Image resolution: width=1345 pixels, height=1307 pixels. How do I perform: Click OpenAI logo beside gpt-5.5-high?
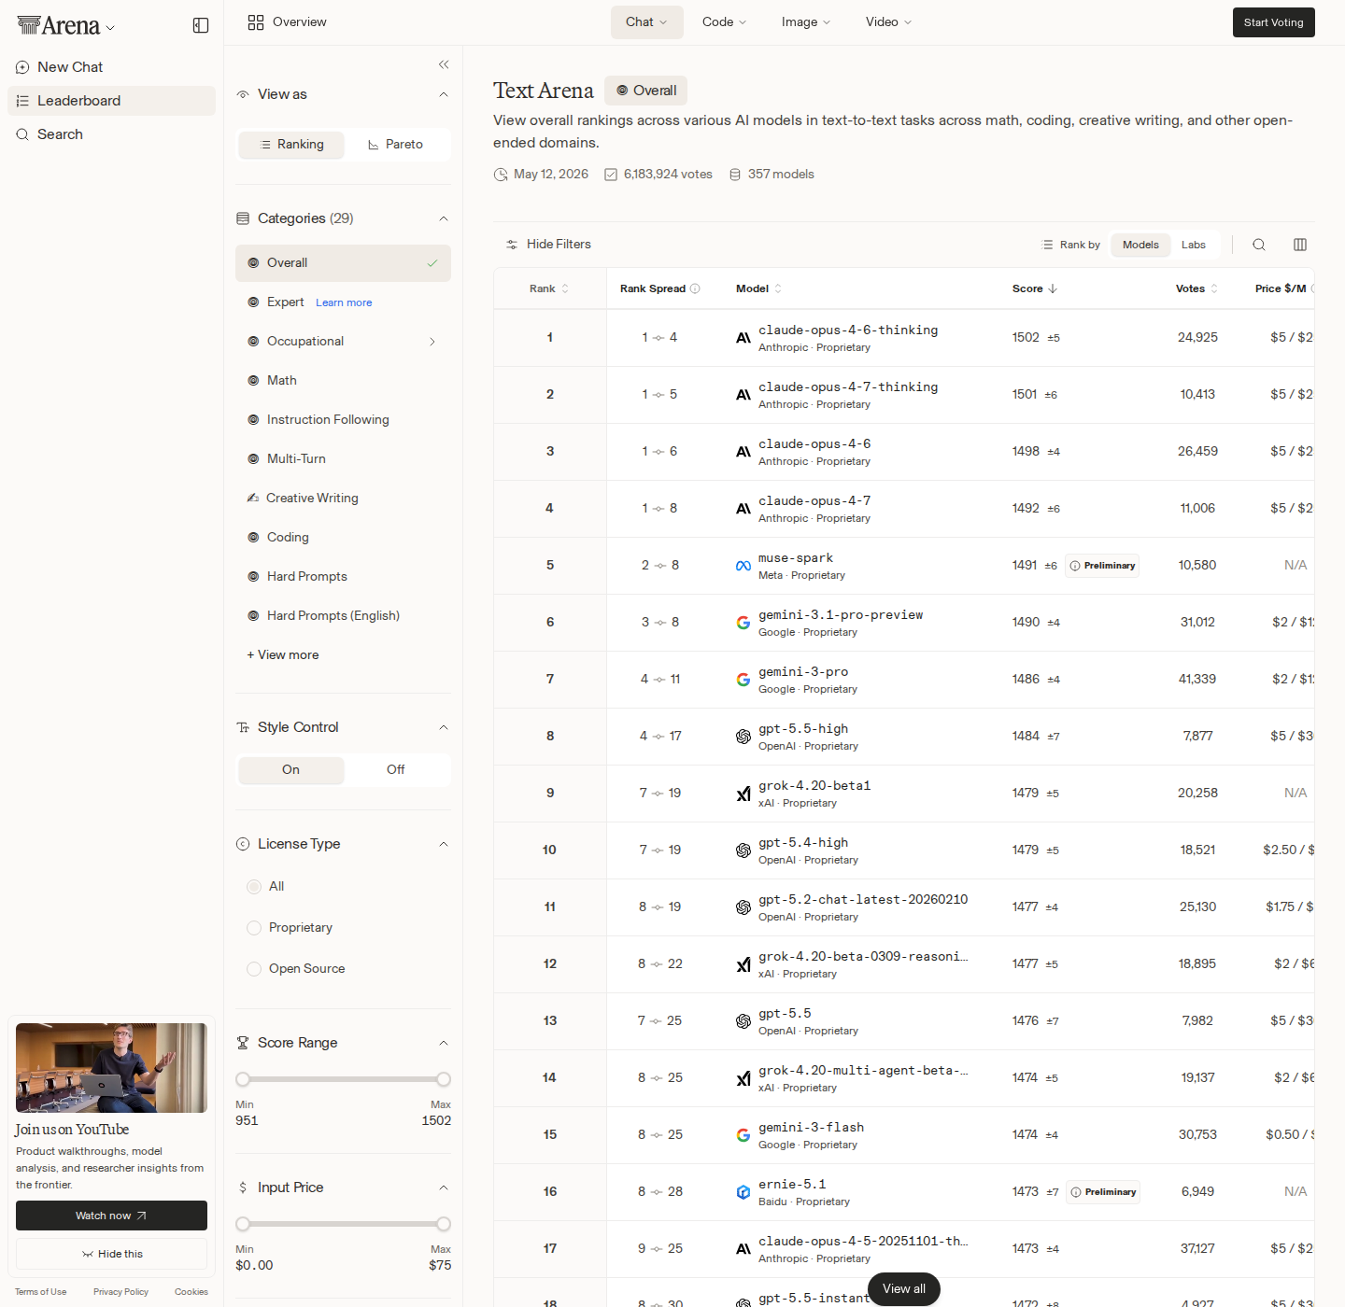[x=743, y=737]
